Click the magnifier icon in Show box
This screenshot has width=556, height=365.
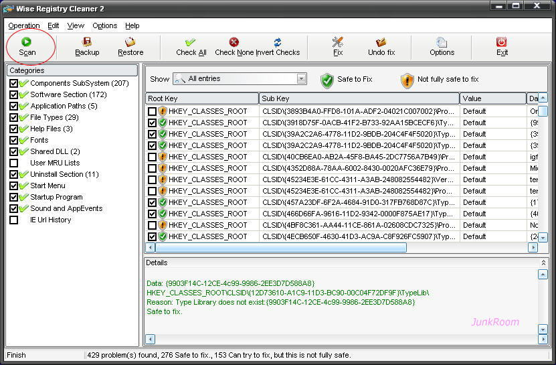point(180,79)
